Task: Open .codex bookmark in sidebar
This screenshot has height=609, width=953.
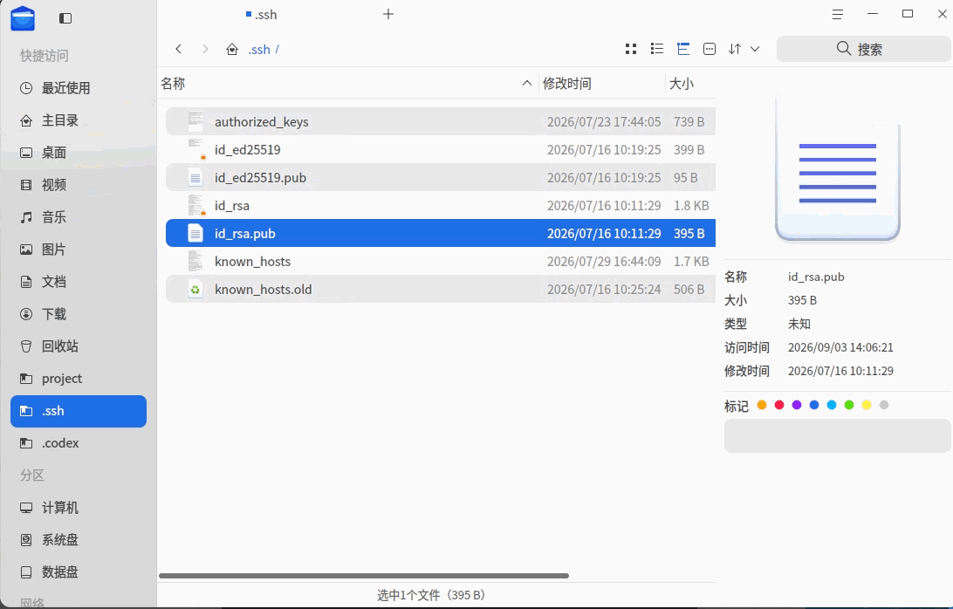Action: (x=79, y=443)
